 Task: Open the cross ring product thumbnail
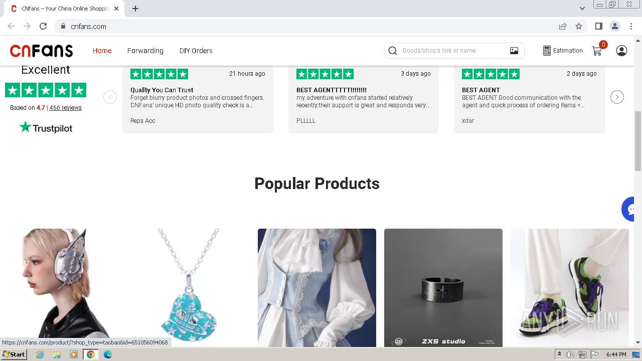443,288
